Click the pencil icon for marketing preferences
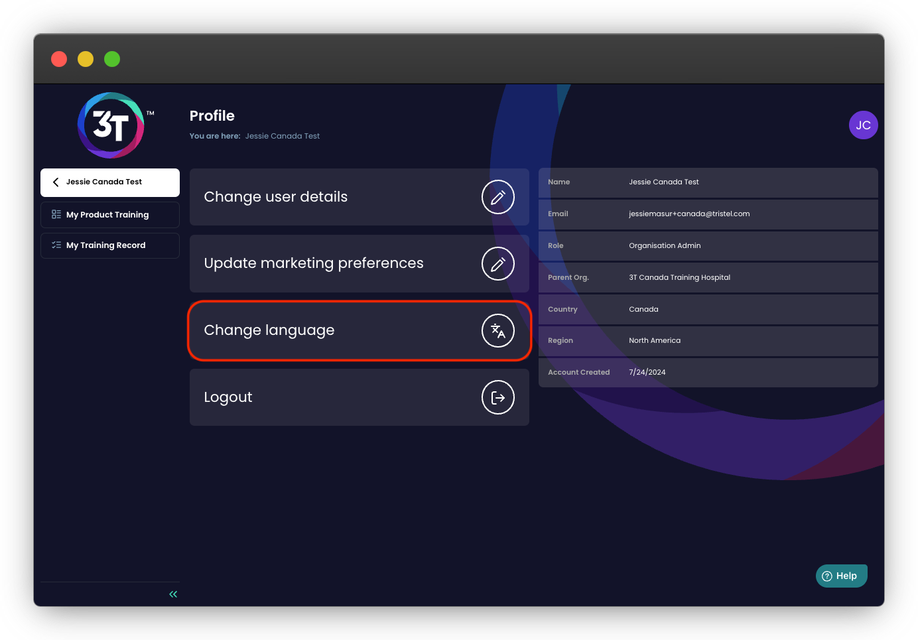918x640 pixels. pos(497,264)
